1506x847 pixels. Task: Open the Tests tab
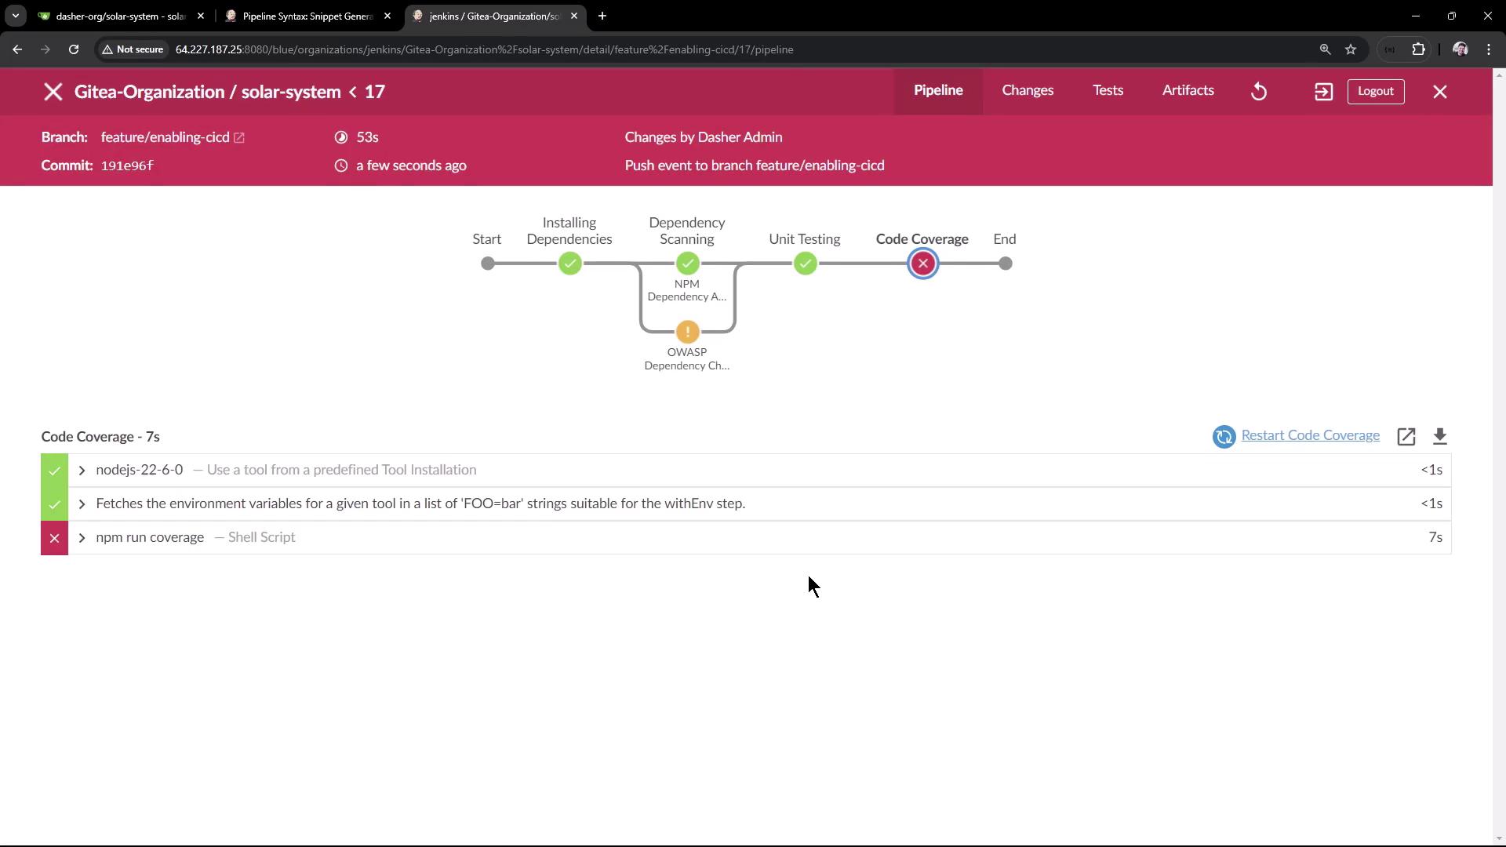click(1108, 91)
